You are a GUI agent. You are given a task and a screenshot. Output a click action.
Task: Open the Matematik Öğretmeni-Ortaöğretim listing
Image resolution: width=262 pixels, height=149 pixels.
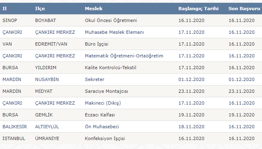pos(124,56)
